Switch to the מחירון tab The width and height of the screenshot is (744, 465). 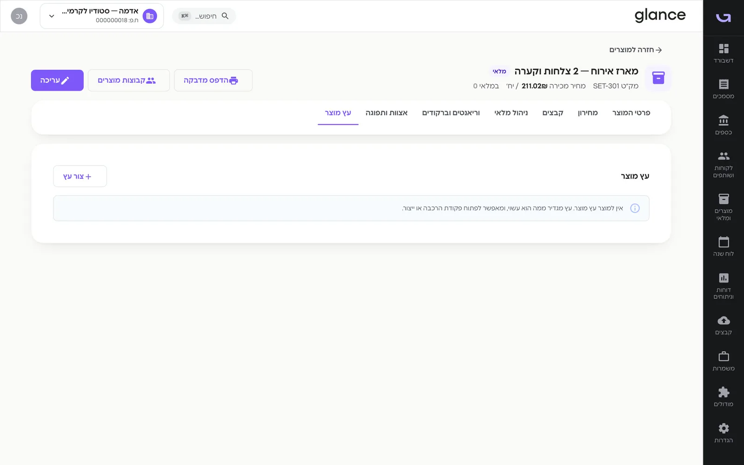588,113
